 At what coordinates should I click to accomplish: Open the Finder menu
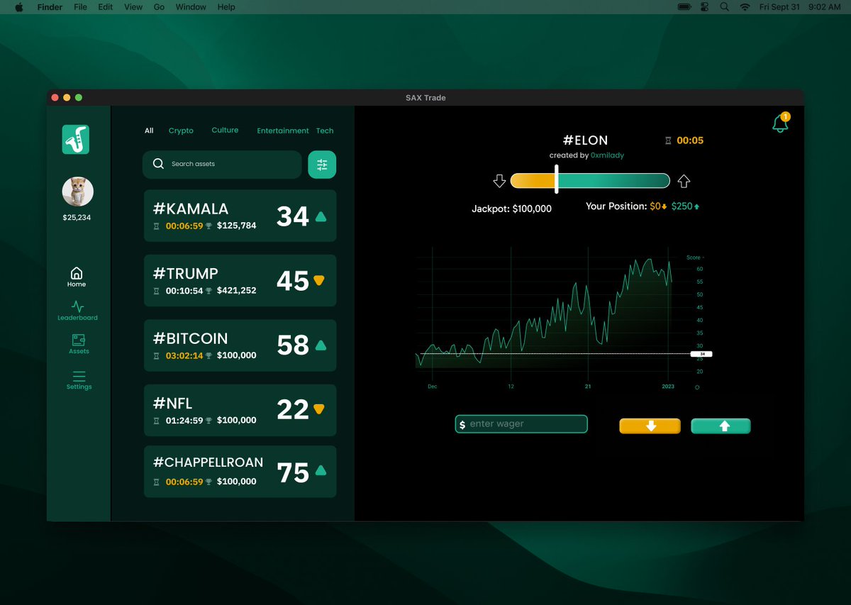(x=49, y=7)
